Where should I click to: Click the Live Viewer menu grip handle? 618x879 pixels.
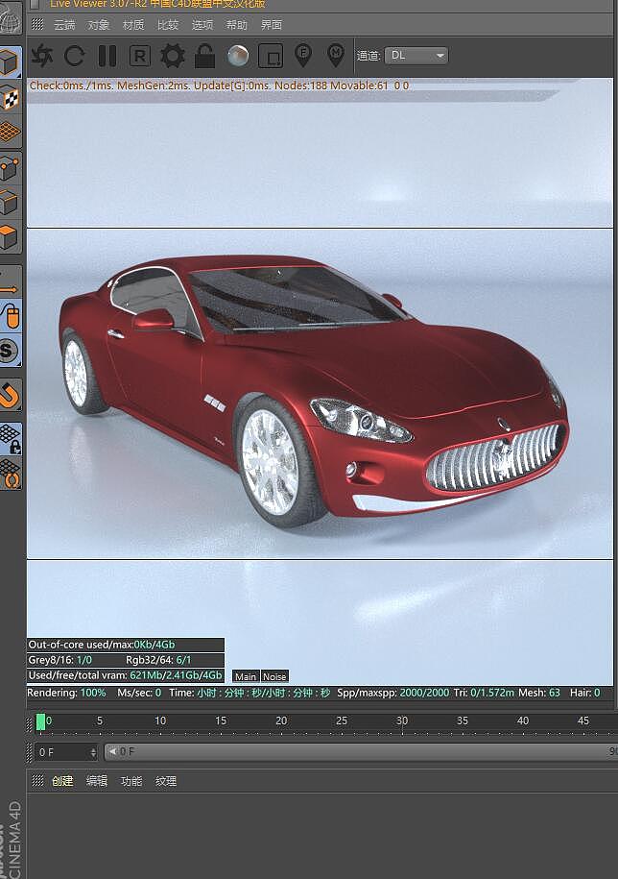click(x=37, y=24)
